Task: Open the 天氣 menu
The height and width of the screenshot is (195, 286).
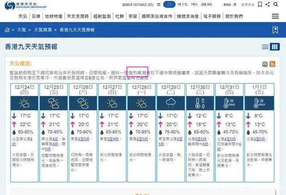Action: [x=23, y=16]
